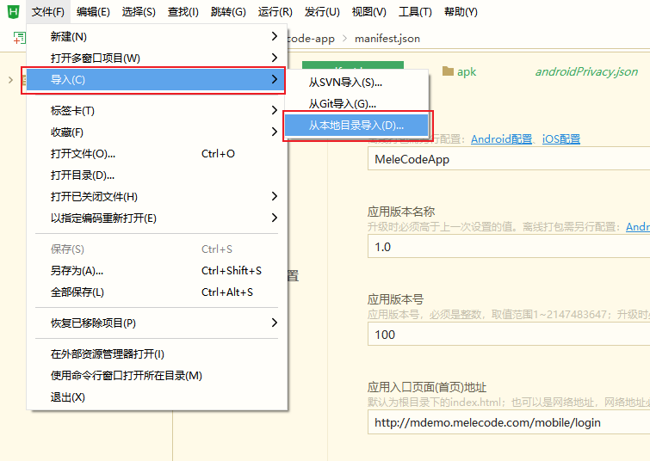Open the 运行(R) menu in menu bar
The width and height of the screenshot is (650, 461).
275,12
